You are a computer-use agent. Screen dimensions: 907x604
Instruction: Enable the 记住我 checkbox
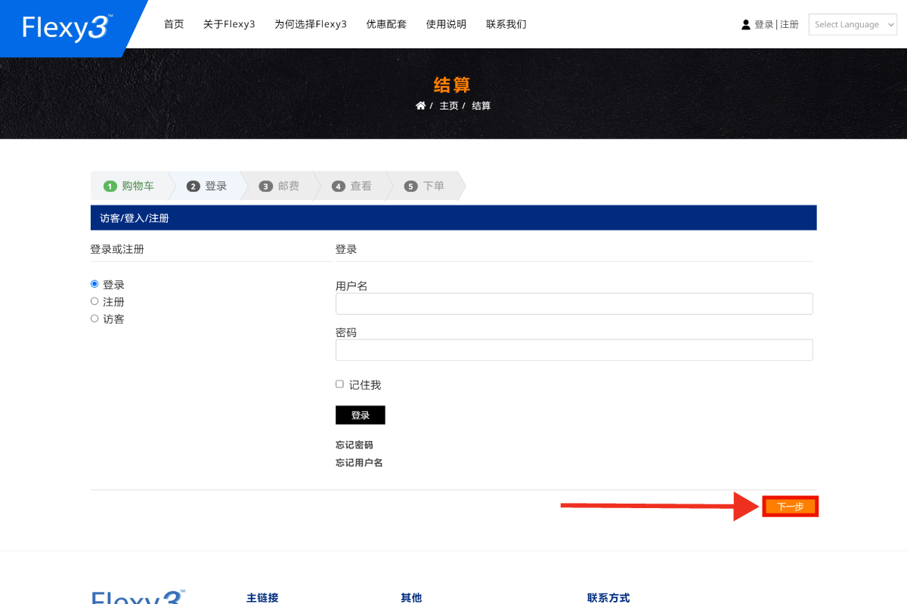(x=339, y=384)
